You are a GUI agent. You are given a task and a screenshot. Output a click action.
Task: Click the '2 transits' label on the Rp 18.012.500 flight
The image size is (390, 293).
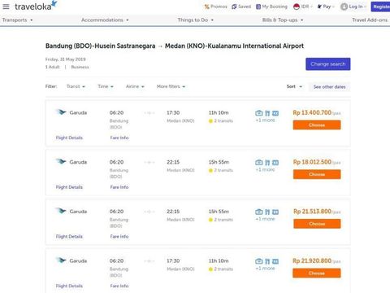pos(223,170)
